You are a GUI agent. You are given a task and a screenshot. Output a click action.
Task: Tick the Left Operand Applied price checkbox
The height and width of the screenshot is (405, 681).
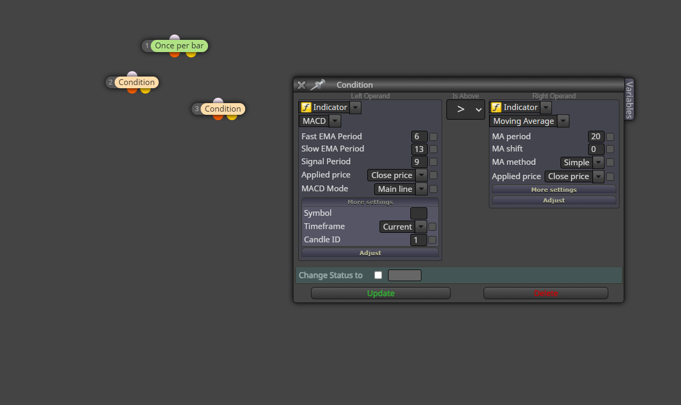click(x=433, y=175)
